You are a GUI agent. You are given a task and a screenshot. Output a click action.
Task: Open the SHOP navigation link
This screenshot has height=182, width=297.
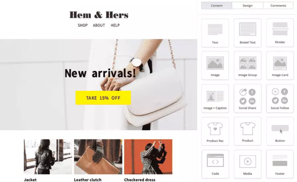[83, 25]
